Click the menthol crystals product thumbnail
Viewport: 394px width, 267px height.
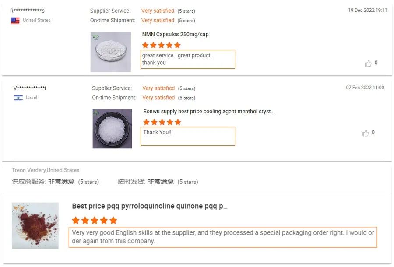pyautogui.click(x=112, y=128)
